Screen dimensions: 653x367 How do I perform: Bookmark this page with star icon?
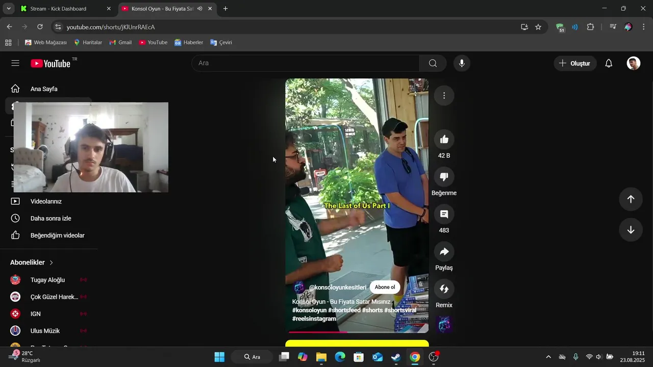coord(538,27)
